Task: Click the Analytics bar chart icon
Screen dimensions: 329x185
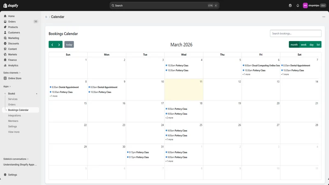Action: 5,65
